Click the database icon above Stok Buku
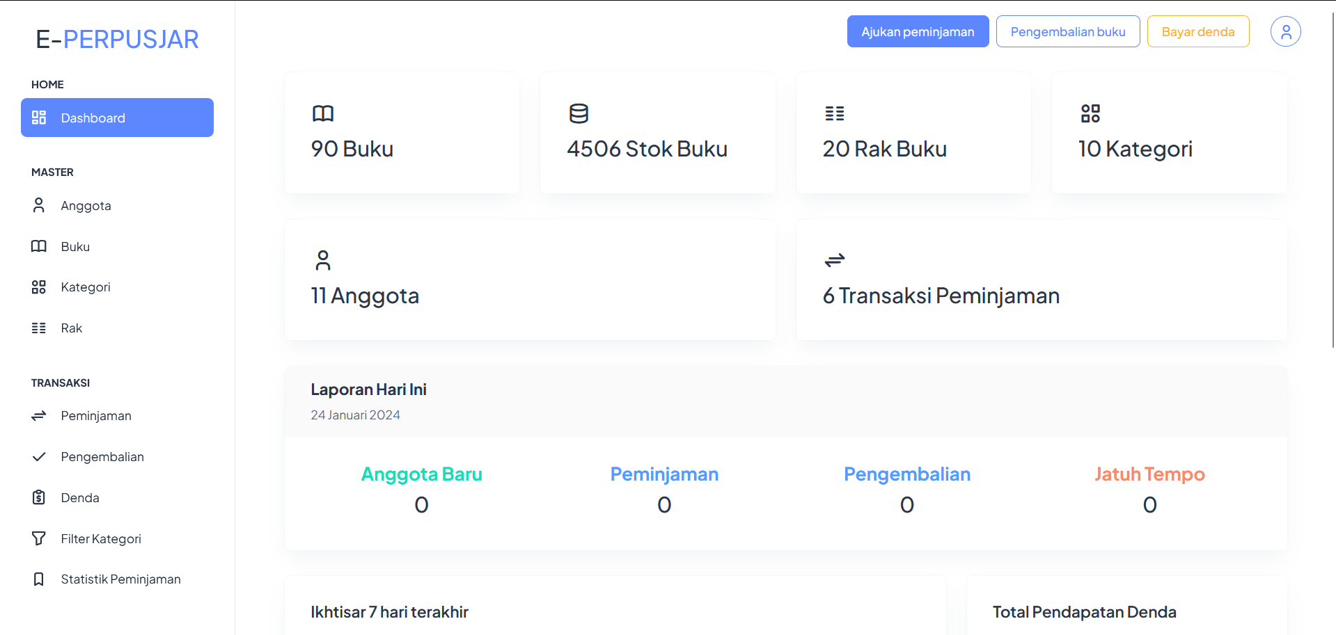Image resolution: width=1336 pixels, height=635 pixels. [579, 113]
